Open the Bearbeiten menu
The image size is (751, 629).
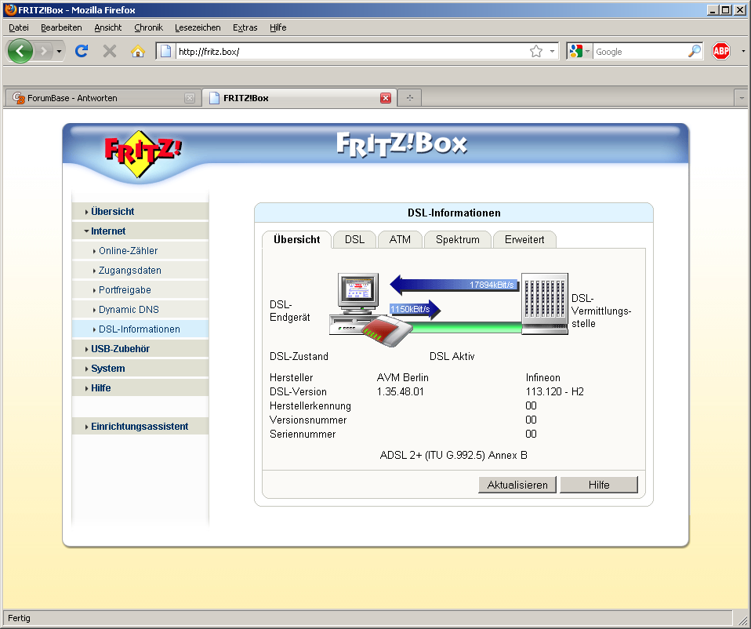tap(61, 27)
